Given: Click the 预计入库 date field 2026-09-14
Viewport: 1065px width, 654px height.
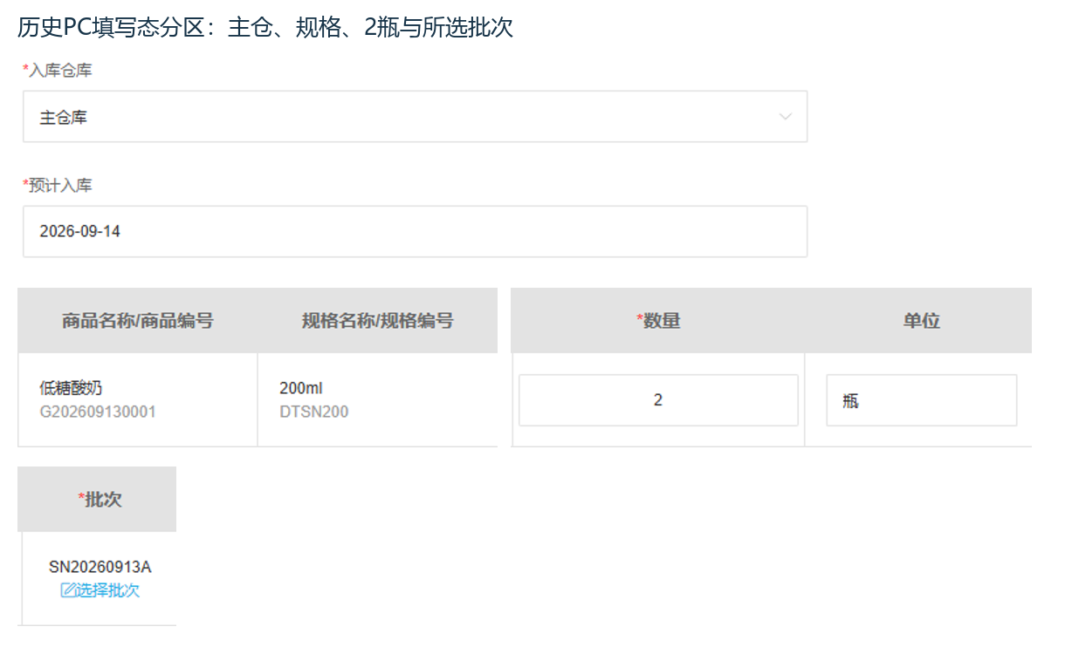Looking at the screenshot, I should pyautogui.click(x=415, y=232).
